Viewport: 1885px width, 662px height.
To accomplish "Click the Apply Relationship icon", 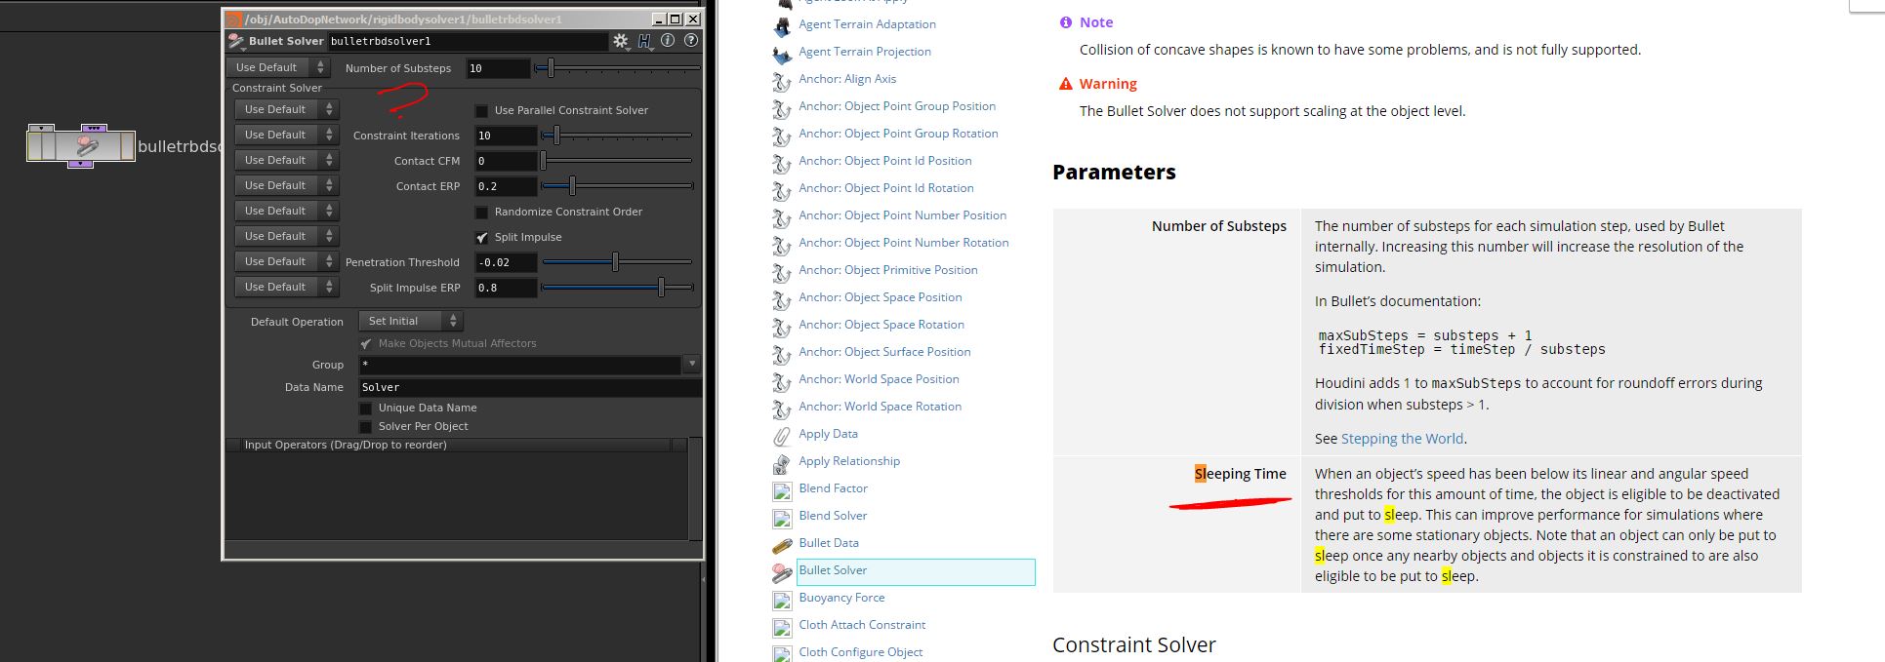I will 782,462.
